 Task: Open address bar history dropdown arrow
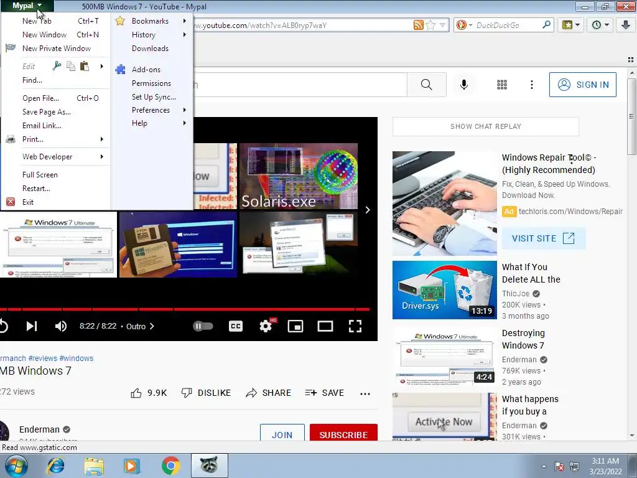click(x=442, y=25)
